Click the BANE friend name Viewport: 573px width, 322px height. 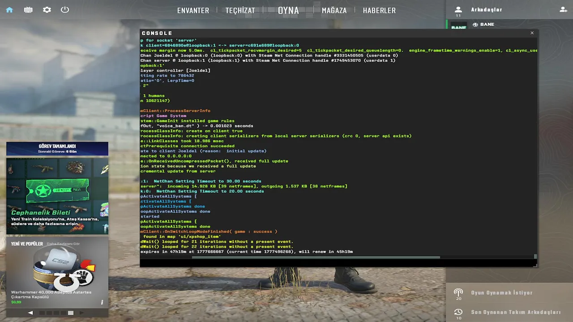(487, 24)
